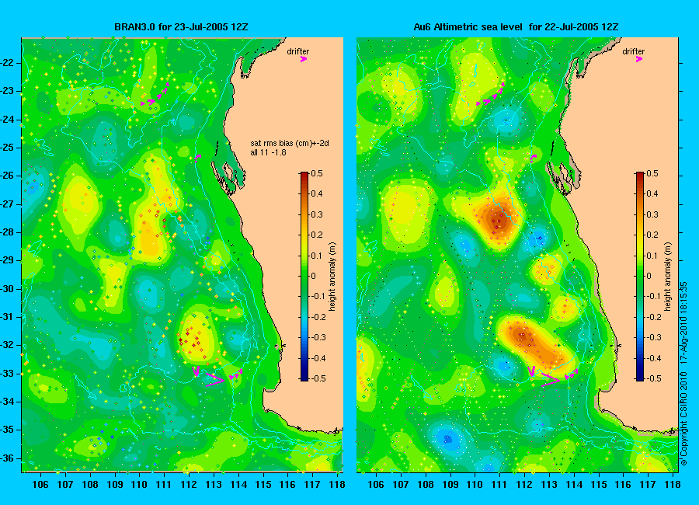Click 'height anomaly (m)' label in BRAN3.0 panel
The height and width of the screenshot is (505, 699).
point(332,277)
